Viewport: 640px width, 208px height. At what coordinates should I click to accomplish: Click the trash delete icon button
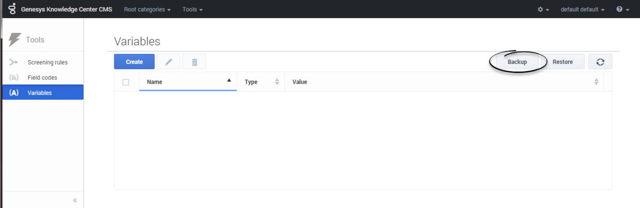click(195, 62)
